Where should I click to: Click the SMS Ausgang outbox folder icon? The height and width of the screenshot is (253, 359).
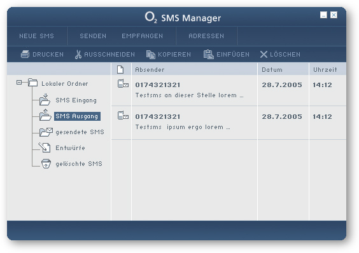click(x=45, y=115)
